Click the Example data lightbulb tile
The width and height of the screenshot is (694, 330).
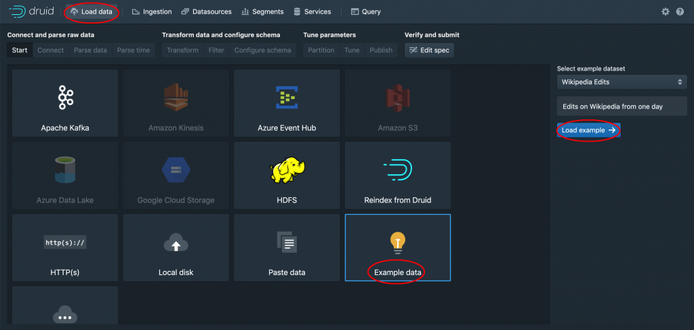click(x=397, y=248)
